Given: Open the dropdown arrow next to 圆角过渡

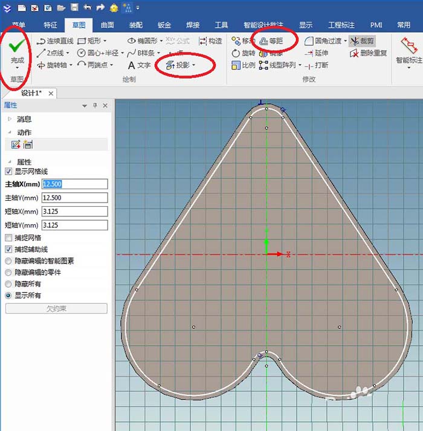Looking at the screenshot, I should [345, 41].
